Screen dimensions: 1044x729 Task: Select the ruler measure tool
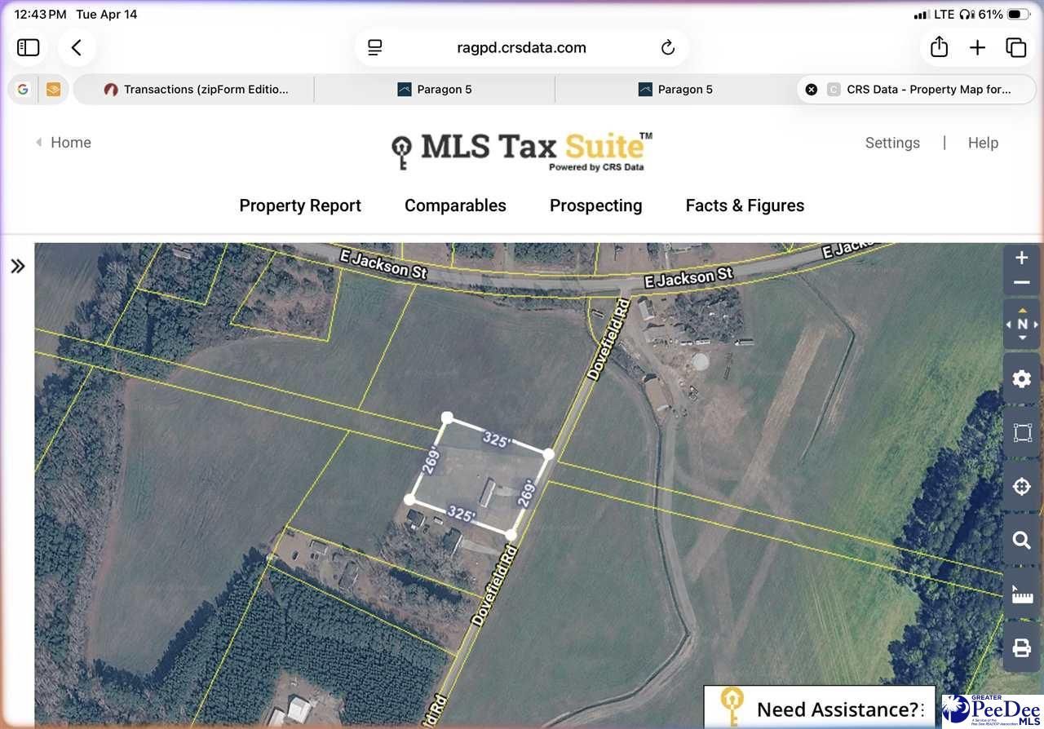click(x=1021, y=594)
